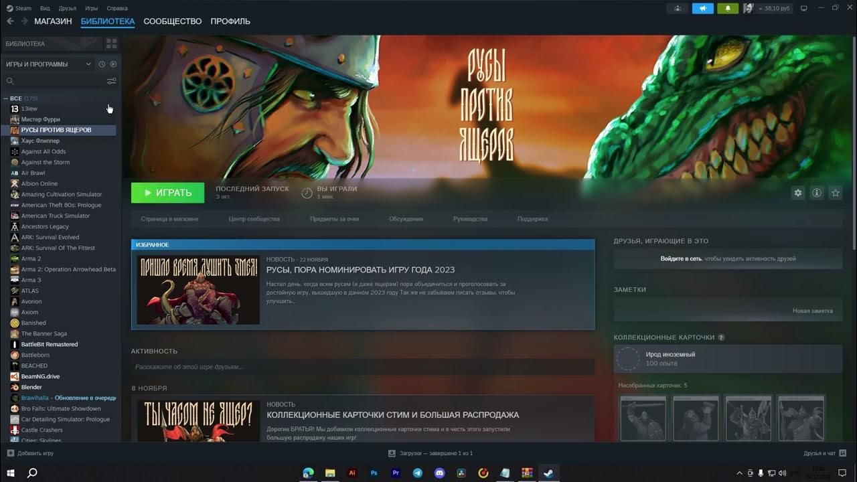857x482 pixels.
Task: Open the Друзья menu
Action: [67, 9]
